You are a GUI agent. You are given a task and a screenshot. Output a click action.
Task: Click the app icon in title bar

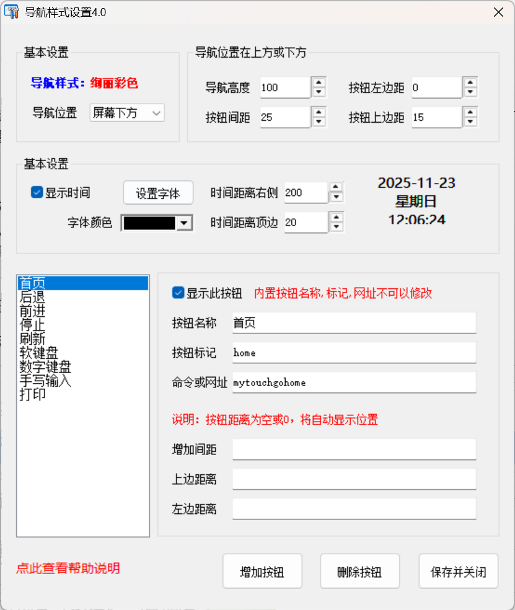(x=12, y=12)
